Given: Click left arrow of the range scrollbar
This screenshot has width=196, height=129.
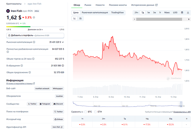Looking at the screenshot, I should pyautogui.click(x=134, y=19).
